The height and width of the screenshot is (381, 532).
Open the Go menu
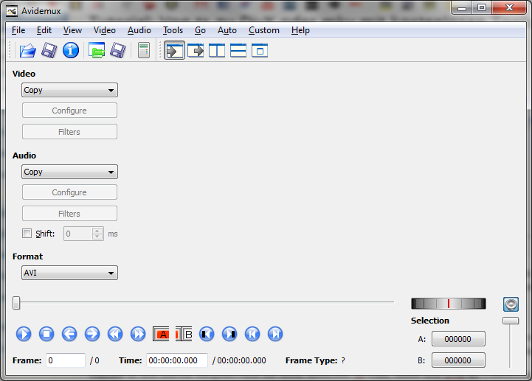(200, 30)
